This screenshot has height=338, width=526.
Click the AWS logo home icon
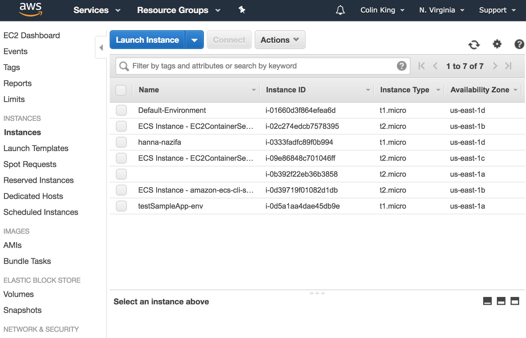pos(31,10)
